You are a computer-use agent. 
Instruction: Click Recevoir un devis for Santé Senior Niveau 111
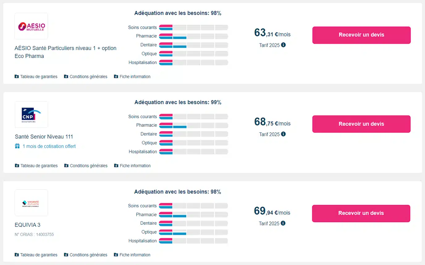(x=361, y=124)
